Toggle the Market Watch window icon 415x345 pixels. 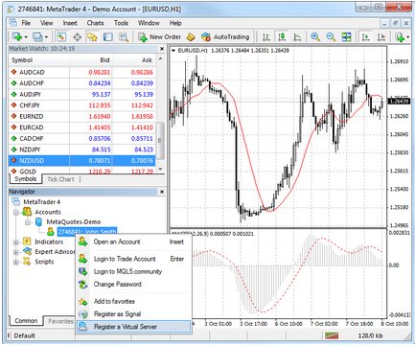pyautogui.click(x=61, y=37)
